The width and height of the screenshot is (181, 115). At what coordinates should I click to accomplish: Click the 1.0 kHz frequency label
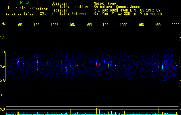2,52
